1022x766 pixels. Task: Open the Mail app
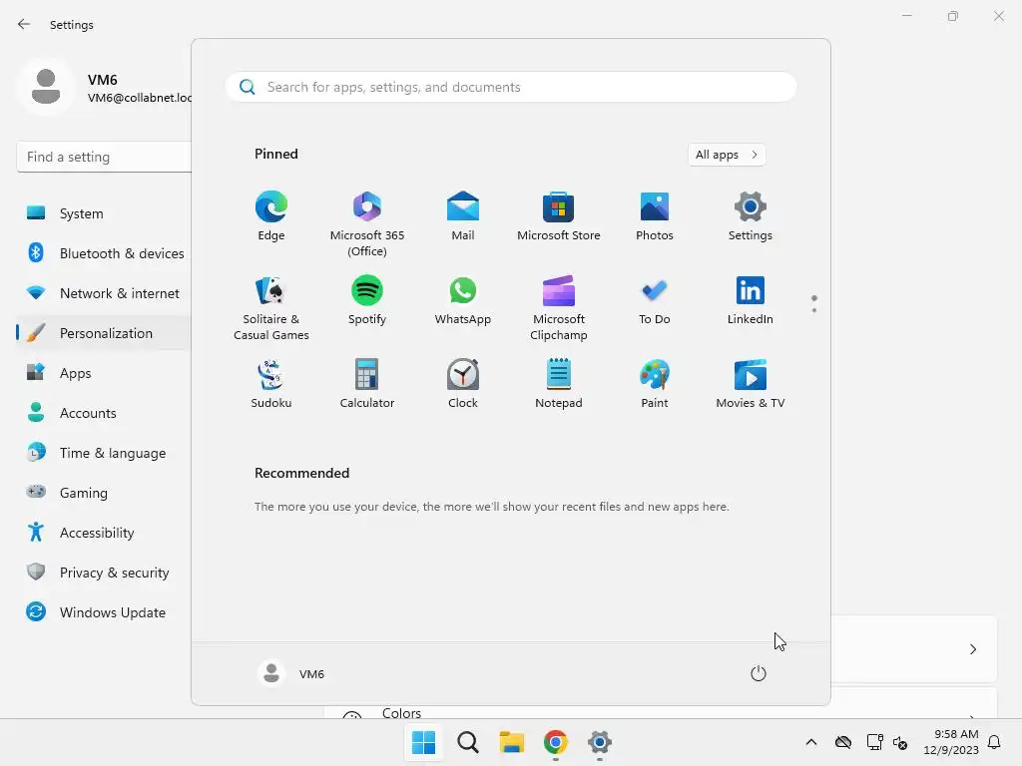463,216
